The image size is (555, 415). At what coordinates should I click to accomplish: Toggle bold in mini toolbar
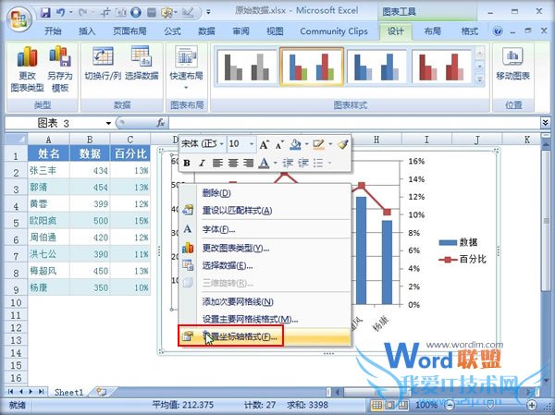click(x=187, y=163)
